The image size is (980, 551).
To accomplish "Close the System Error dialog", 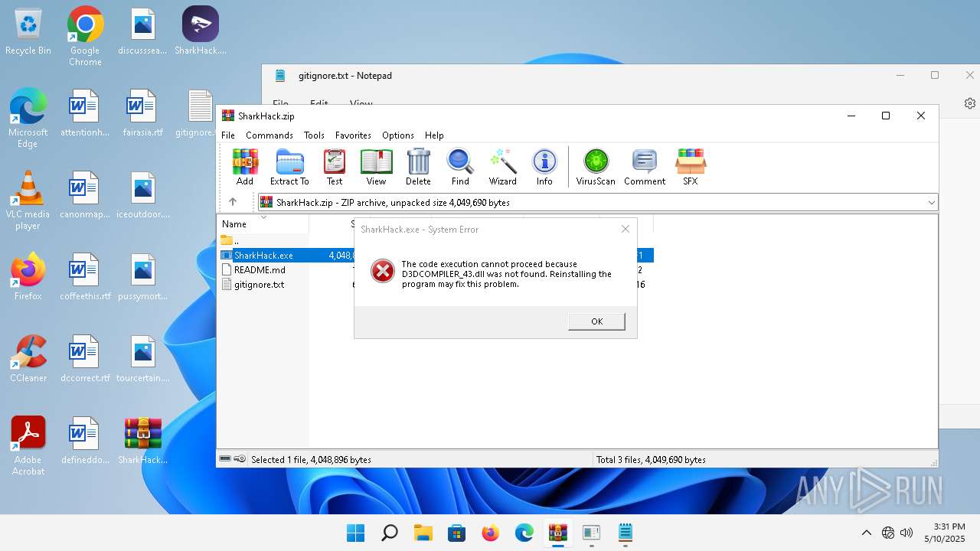I will tap(626, 229).
